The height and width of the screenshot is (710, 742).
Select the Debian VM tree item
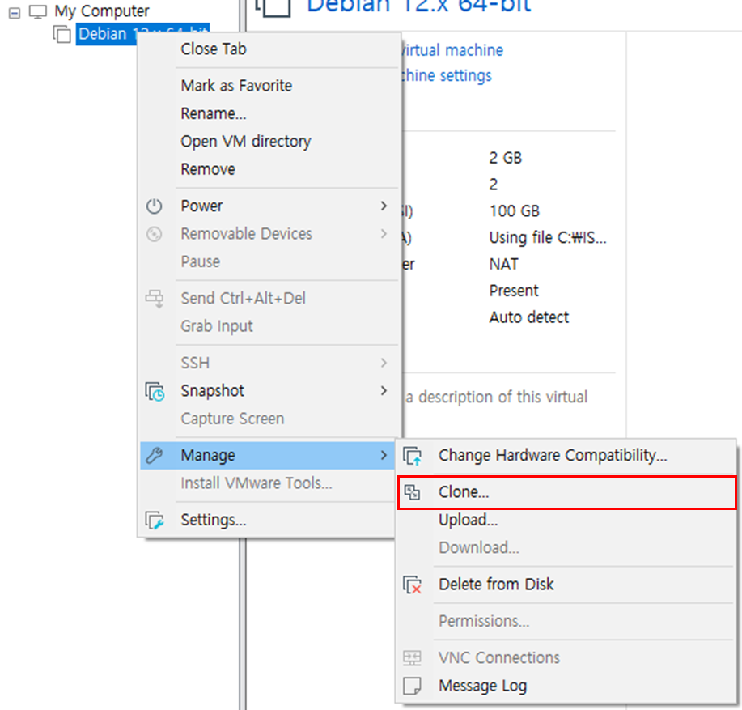point(142,34)
